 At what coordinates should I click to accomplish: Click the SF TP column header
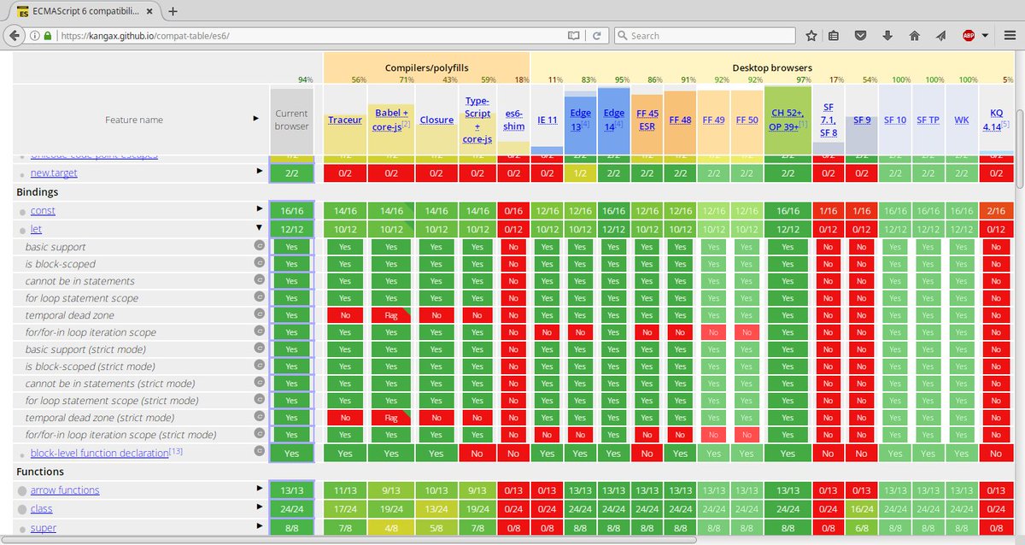tap(928, 120)
